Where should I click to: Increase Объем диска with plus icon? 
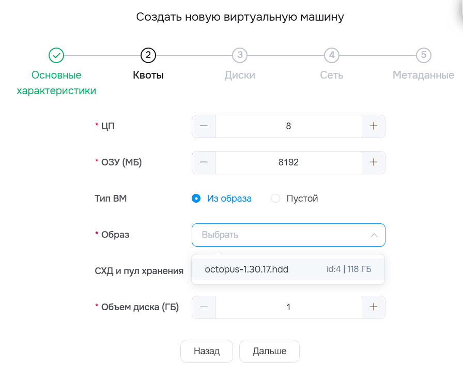pyautogui.click(x=374, y=307)
